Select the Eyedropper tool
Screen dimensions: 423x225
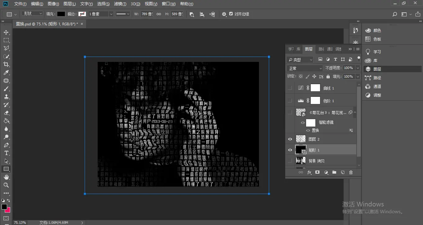pos(6,73)
